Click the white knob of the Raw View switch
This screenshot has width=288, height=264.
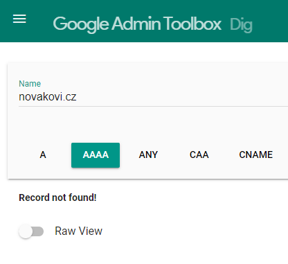(x=26, y=231)
